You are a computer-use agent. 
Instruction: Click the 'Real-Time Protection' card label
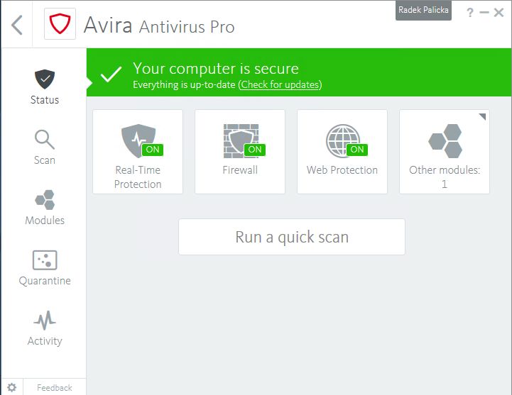(138, 177)
